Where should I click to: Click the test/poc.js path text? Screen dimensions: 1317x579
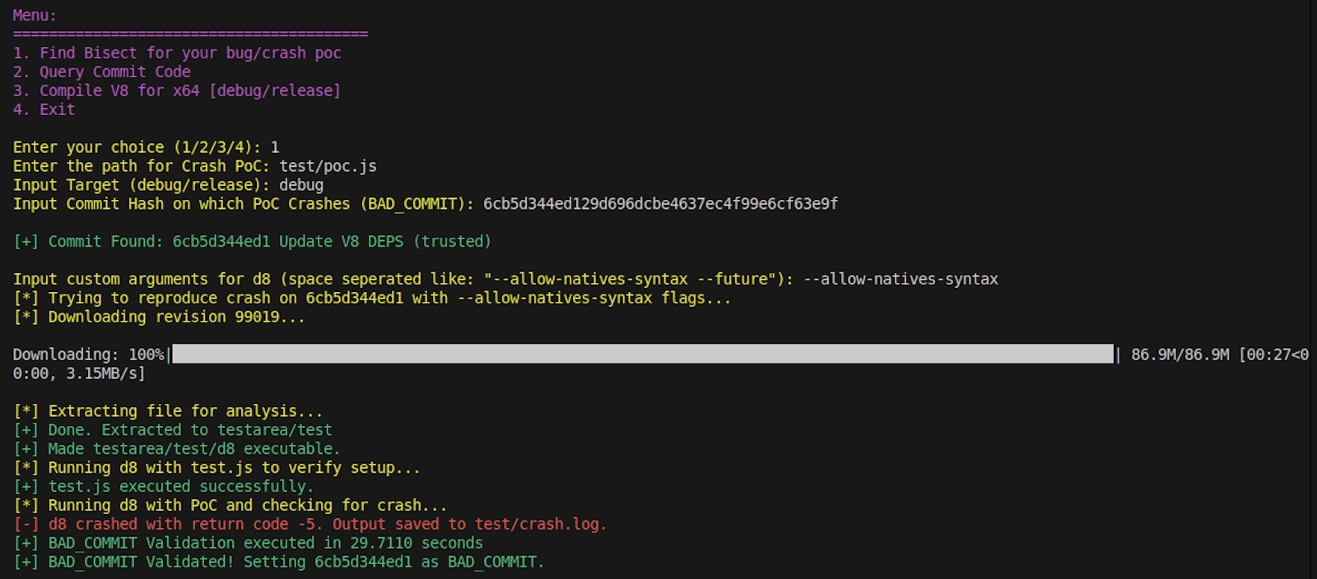tap(328, 166)
